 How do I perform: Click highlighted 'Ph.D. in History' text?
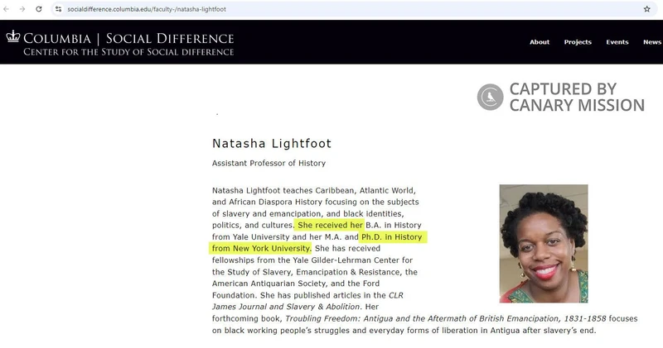click(391, 237)
